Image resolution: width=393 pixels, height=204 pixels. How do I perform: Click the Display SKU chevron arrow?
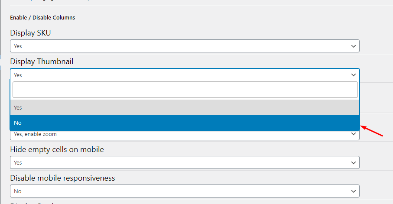tap(354, 46)
